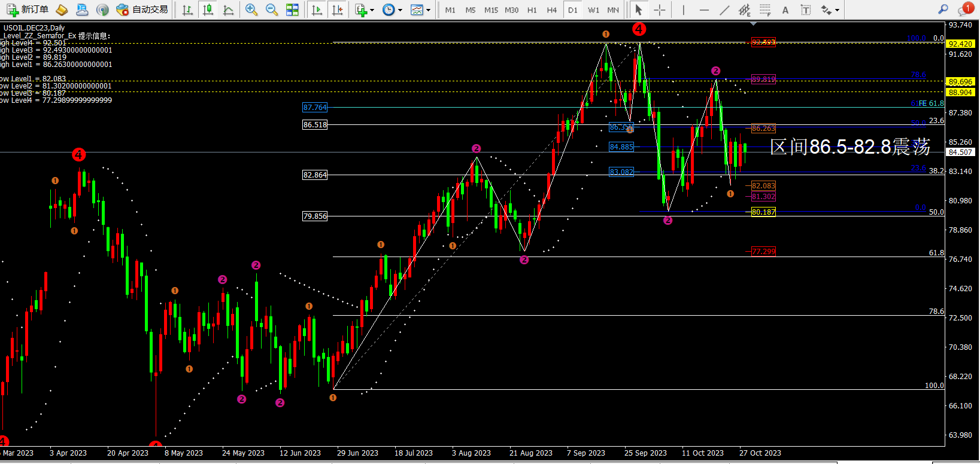Tile chart windows with the grid icon
Image resolution: width=980 pixels, height=464 pixels.
click(x=292, y=10)
